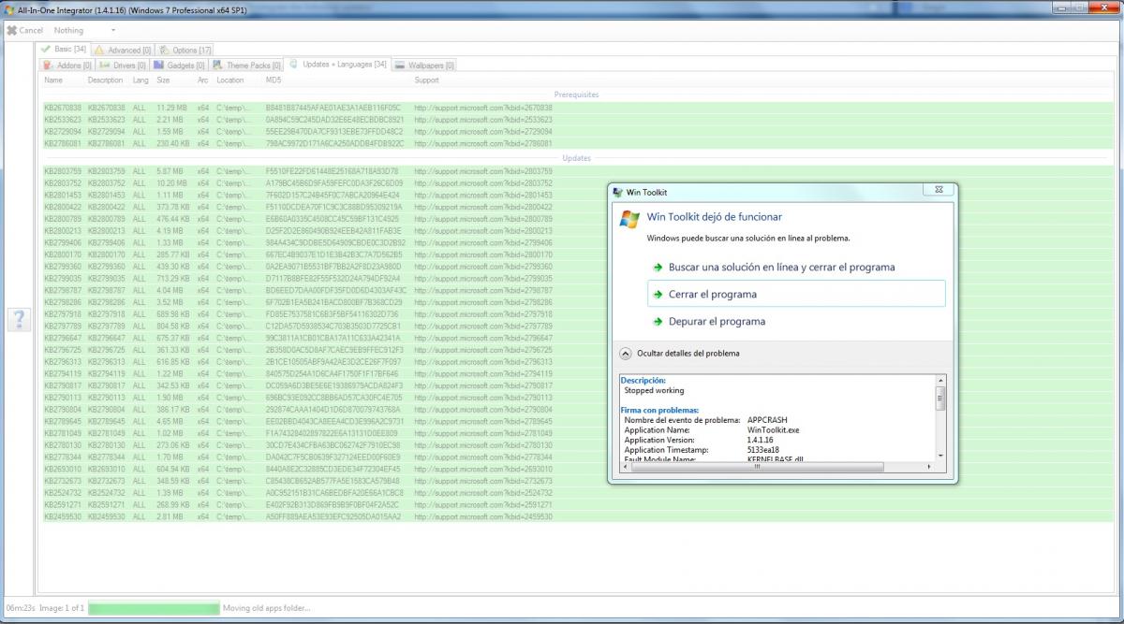Image resolution: width=1124 pixels, height=624 pixels.
Task: Select the KB2459530 row name
Action: (x=63, y=516)
